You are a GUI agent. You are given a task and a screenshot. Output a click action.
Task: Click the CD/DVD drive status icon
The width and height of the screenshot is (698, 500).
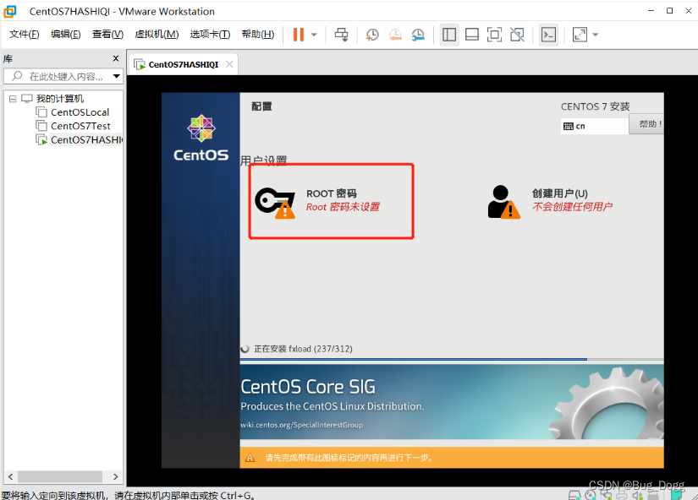click(591, 495)
